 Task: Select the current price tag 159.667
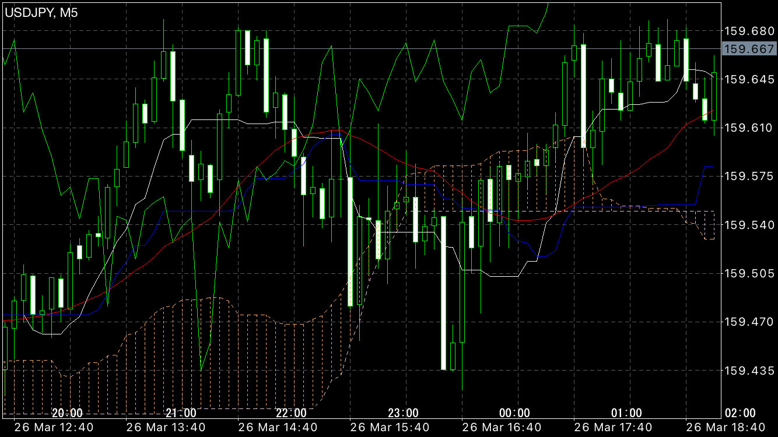[748, 49]
